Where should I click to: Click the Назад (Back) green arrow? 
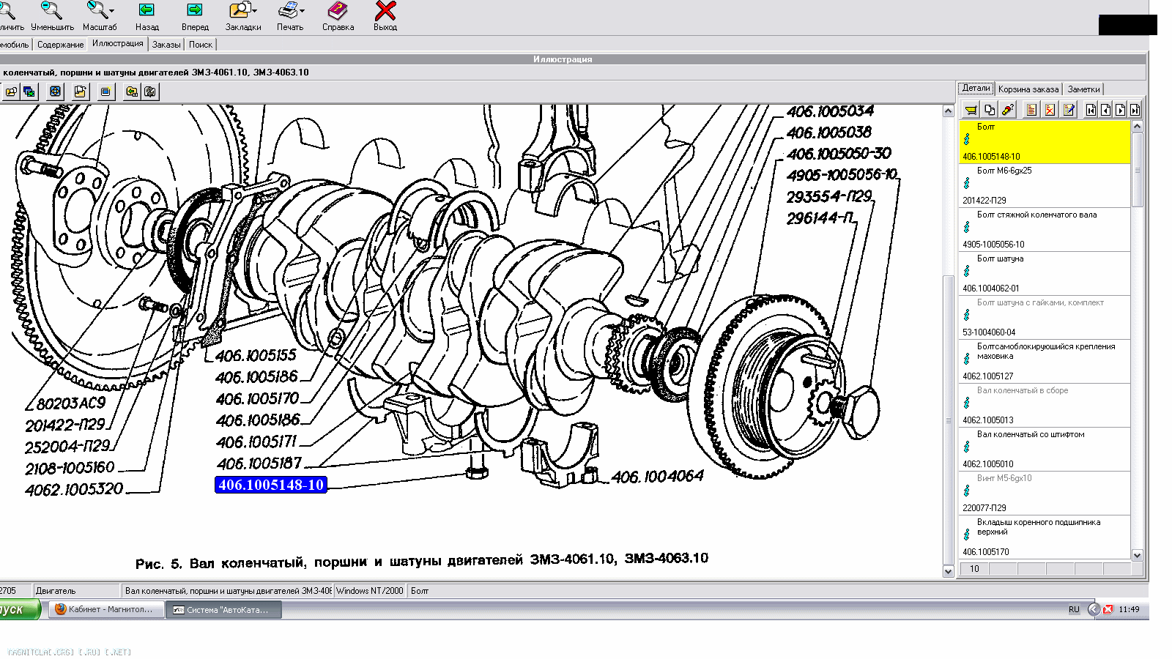coord(146,10)
